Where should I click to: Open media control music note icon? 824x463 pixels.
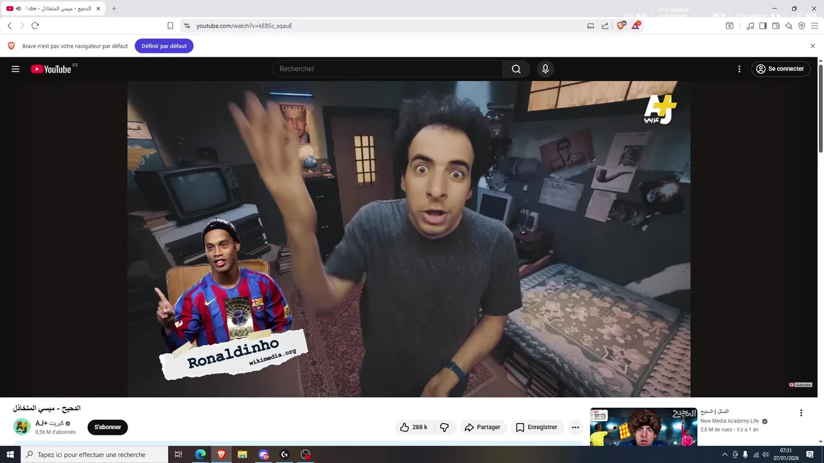750,26
